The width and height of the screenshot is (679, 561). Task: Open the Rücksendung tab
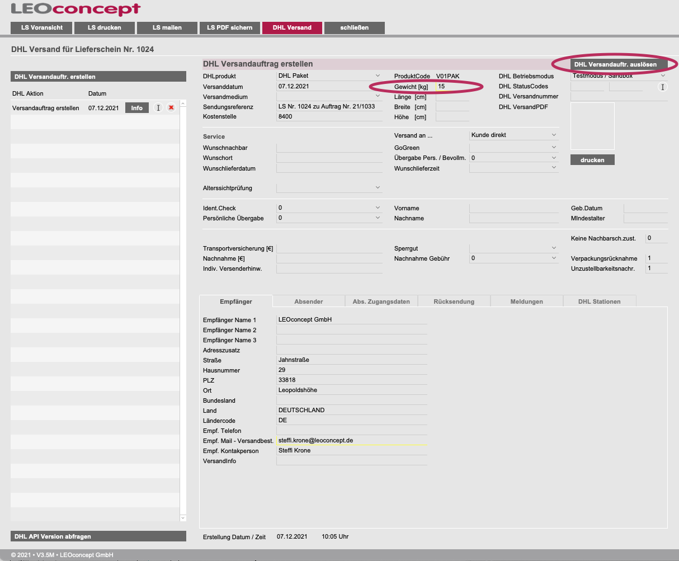[454, 301]
